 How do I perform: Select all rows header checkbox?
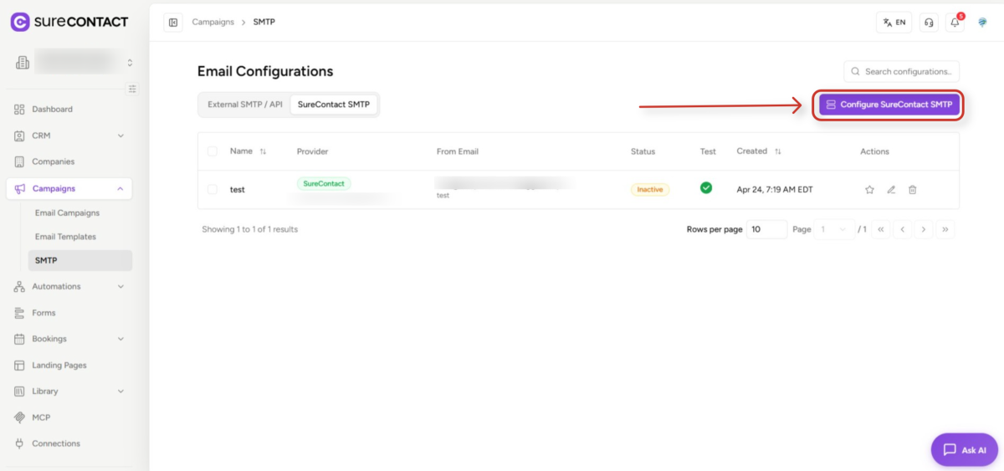(213, 151)
